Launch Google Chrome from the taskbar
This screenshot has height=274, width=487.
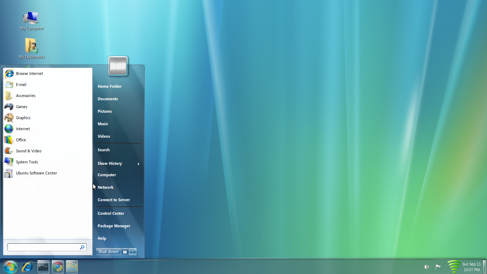(57, 267)
